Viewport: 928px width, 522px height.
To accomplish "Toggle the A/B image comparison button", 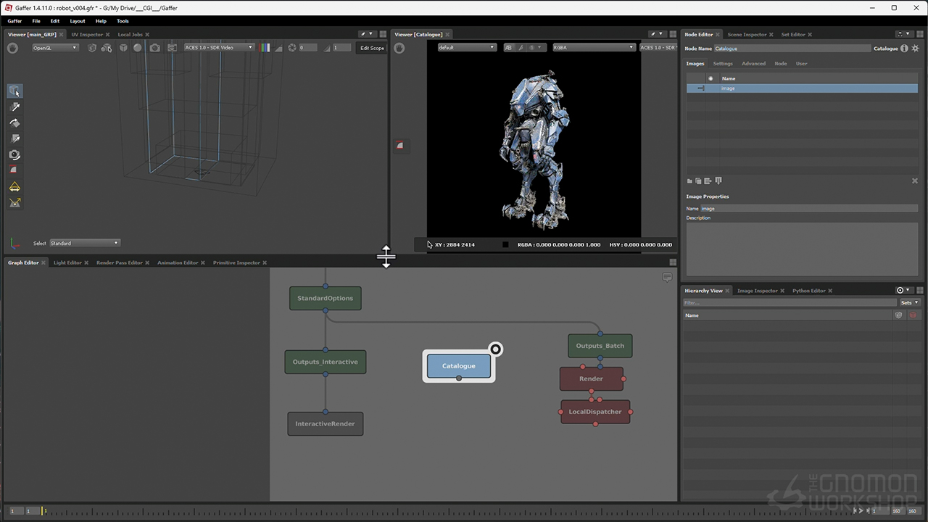I will click(508, 48).
